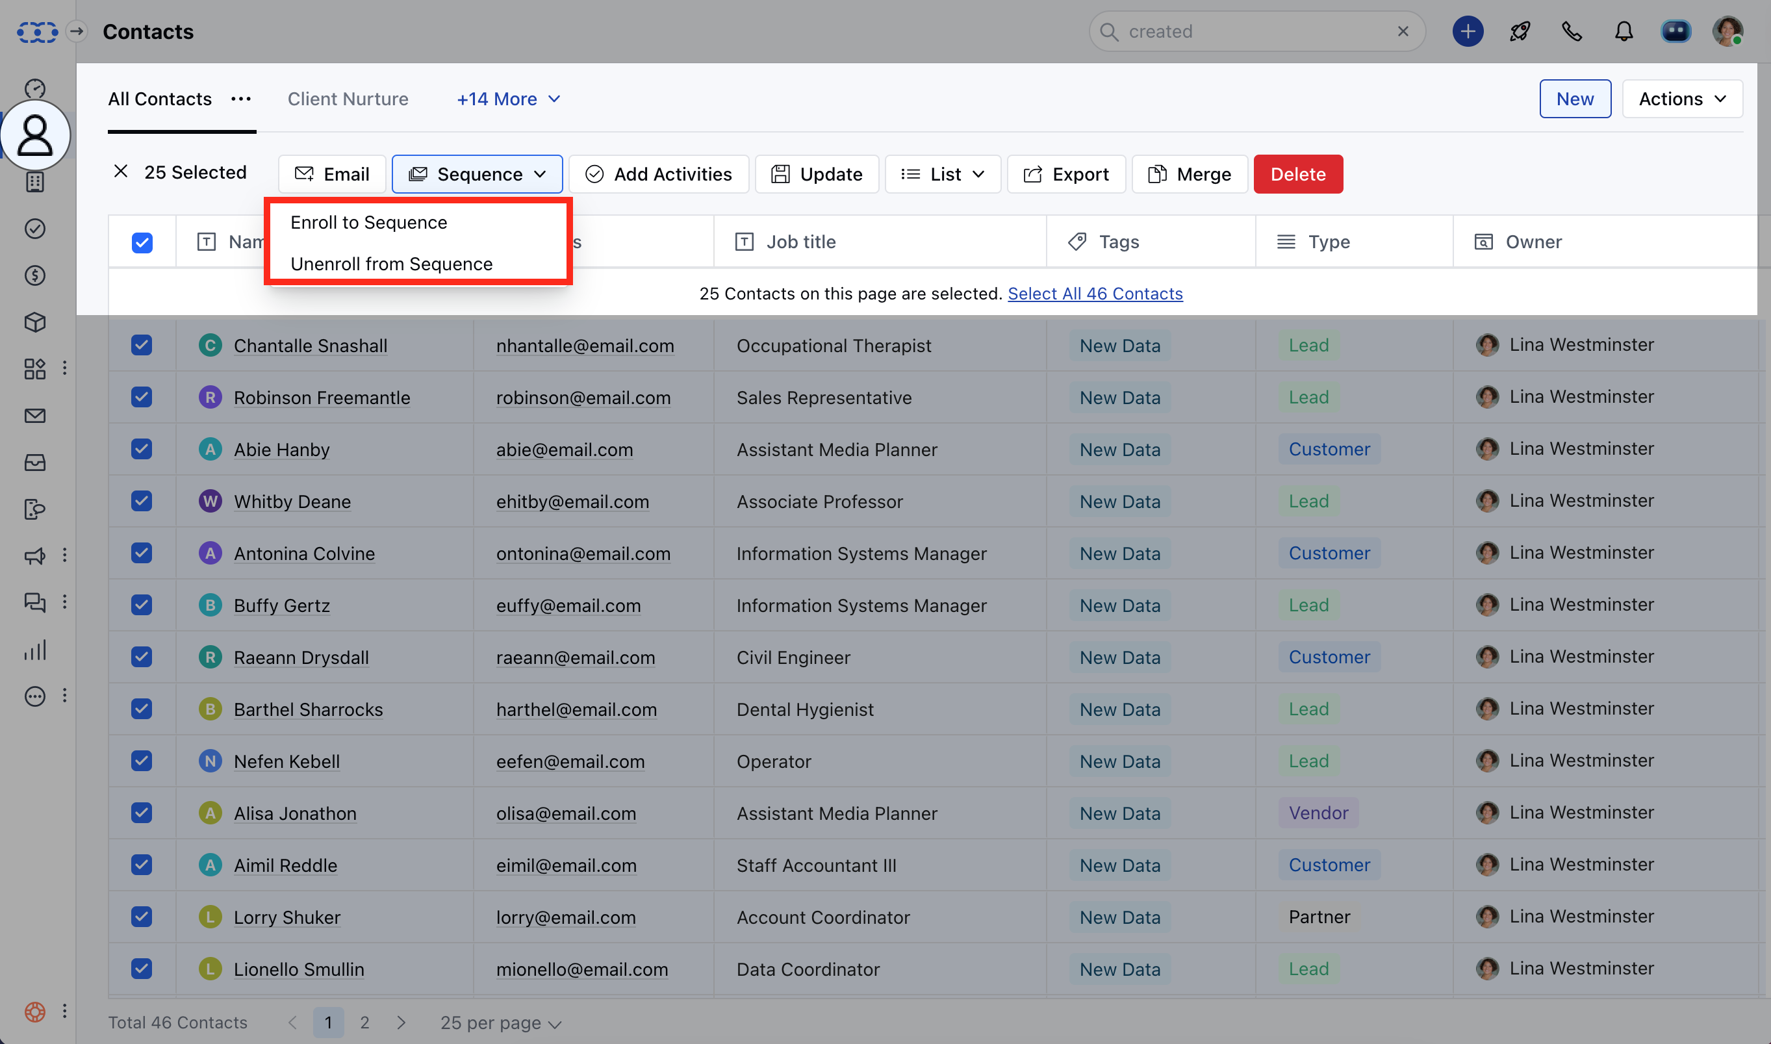This screenshot has height=1044, width=1771.
Task: Uncheck Buffy Gertz's row checkbox
Action: click(142, 605)
